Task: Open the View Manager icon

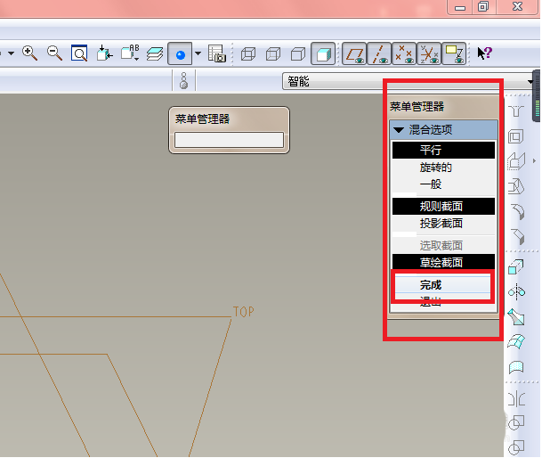Action: click(217, 53)
